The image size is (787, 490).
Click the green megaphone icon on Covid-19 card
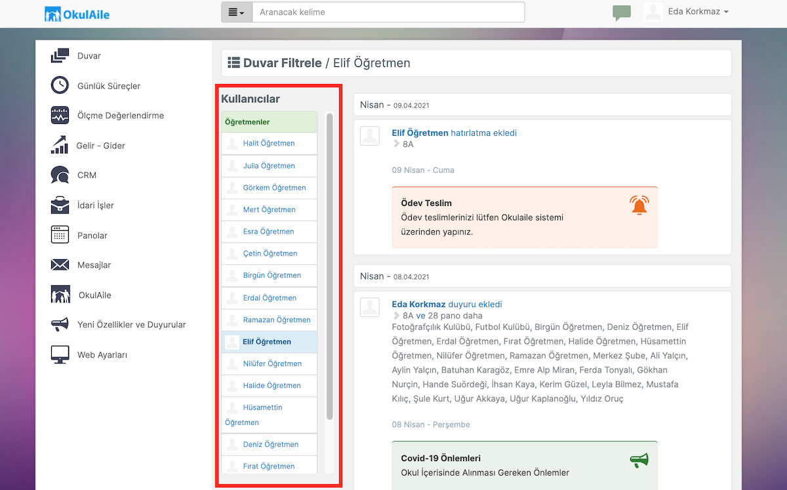(639, 460)
